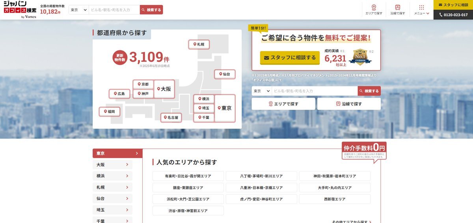Select 京都 on the map
The height and width of the screenshot is (223, 473).
(x=143, y=84)
